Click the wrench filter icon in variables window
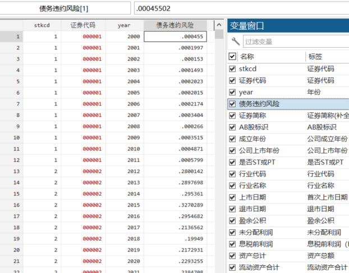Viewport: 349px width, 273px height. pyautogui.click(x=236, y=42)
